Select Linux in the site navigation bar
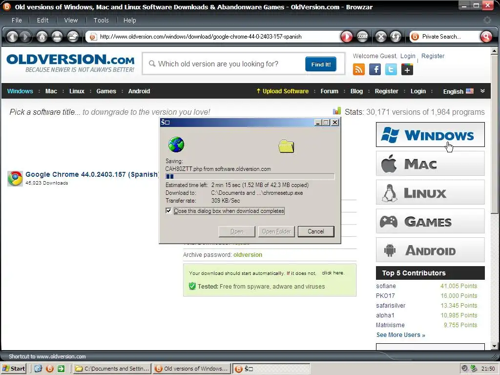500x375 pixels. pos(77,91)
